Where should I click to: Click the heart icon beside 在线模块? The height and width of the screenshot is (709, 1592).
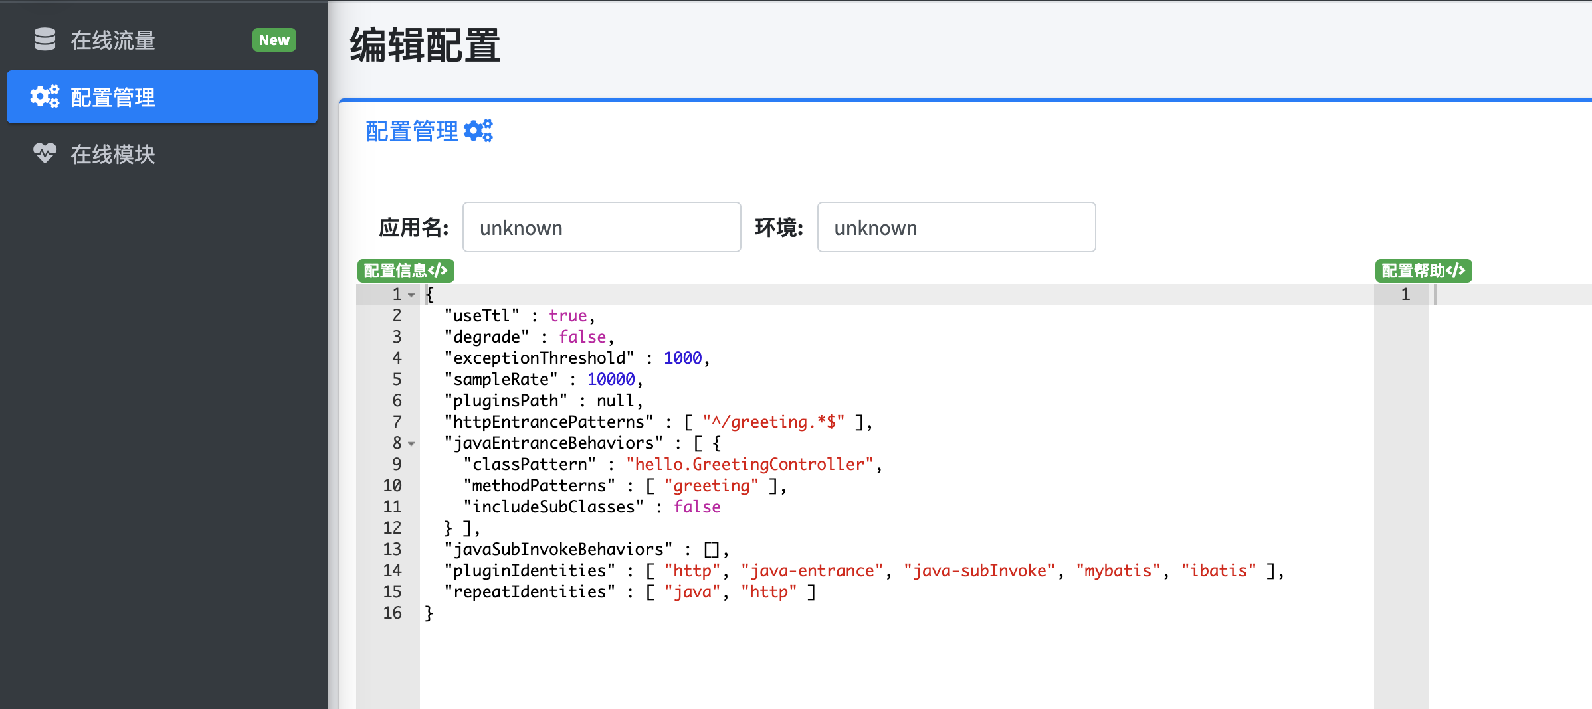pyautogui.click(x=44, y=154)
